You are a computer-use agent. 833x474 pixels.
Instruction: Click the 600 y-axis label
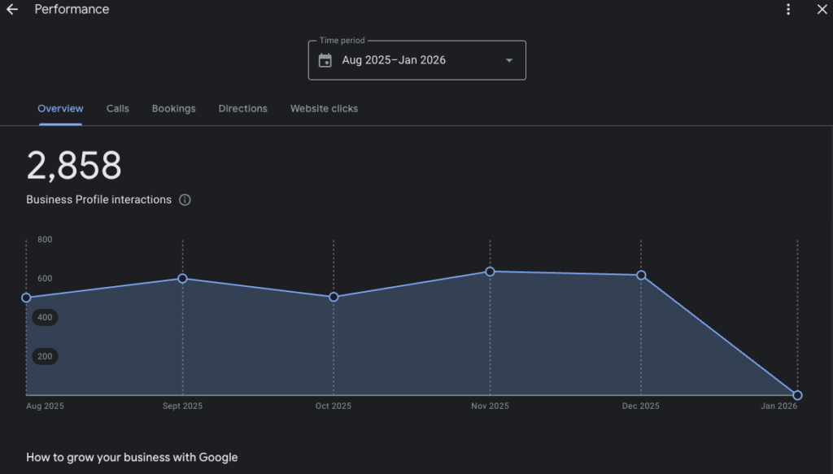coord(45,279)
